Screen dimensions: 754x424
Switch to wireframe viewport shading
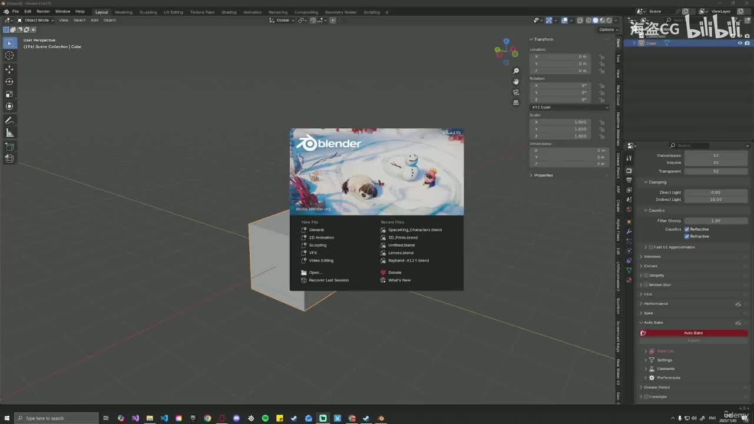pyautogui.click(x=588, y=20)
